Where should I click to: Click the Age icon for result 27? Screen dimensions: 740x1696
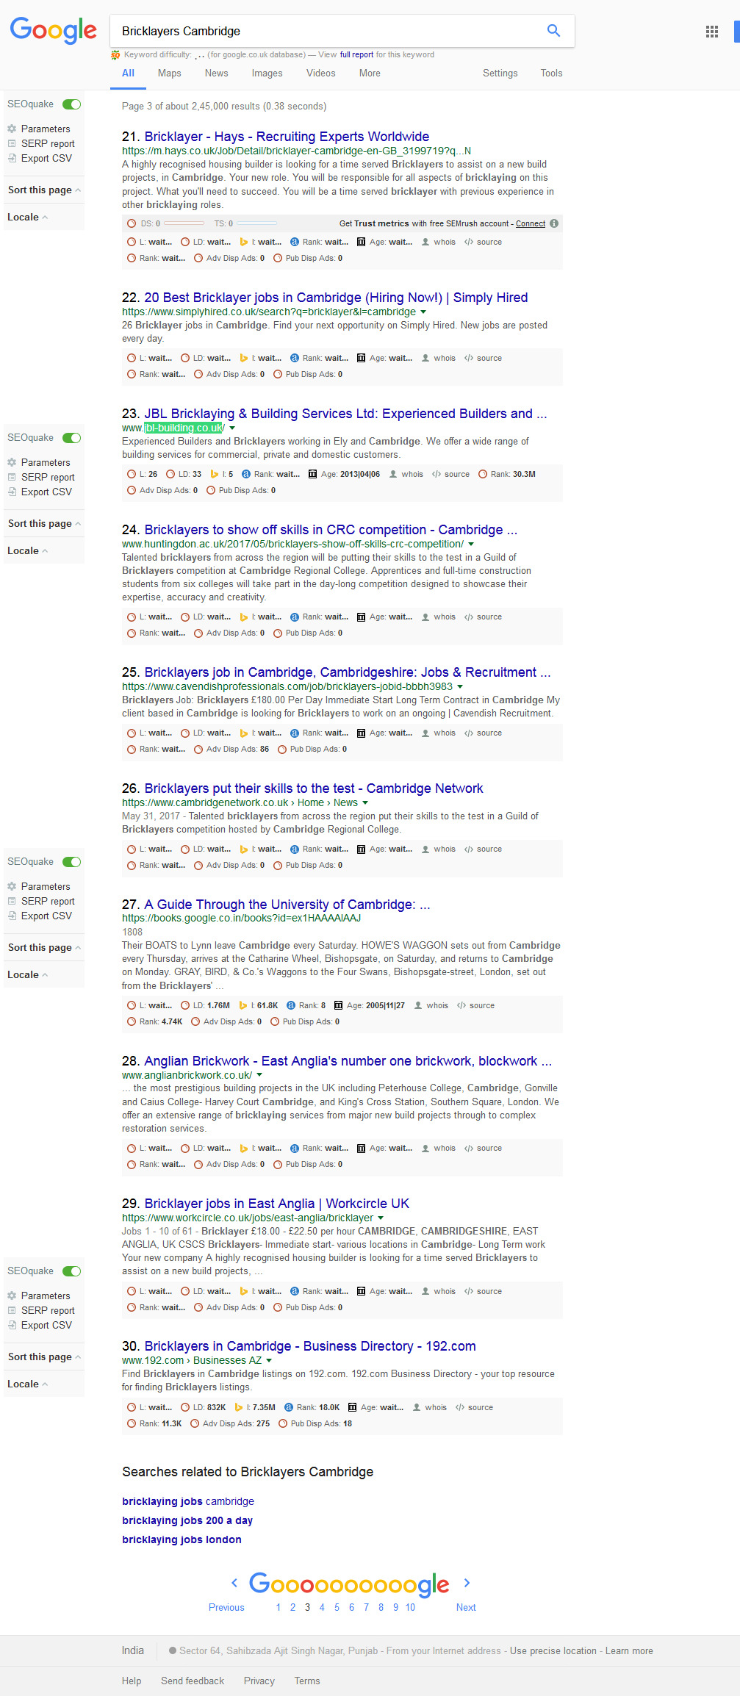coord(338,1005)
